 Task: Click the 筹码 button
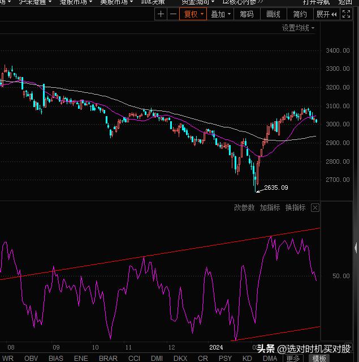(247, 14)
